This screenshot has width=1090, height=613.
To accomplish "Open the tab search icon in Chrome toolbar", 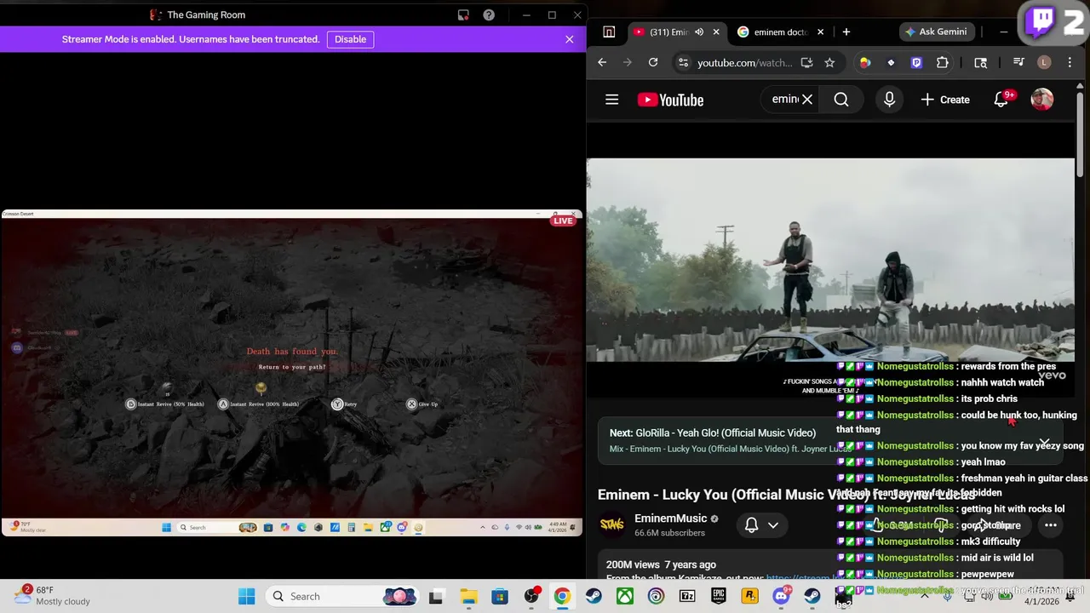I will [981, 62].
